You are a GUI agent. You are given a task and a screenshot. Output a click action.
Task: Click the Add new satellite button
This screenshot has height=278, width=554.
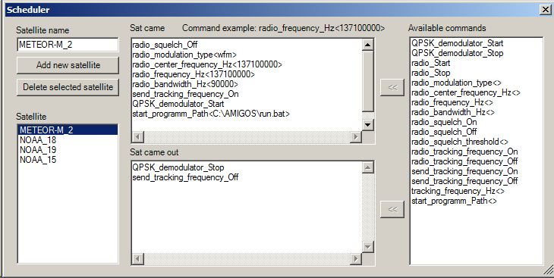(x=68, y=65)
